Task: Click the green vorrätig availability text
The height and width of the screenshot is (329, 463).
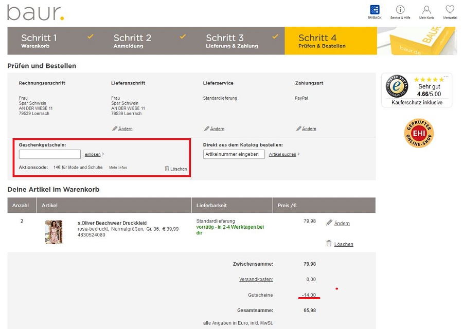Action: coord(230,230)
